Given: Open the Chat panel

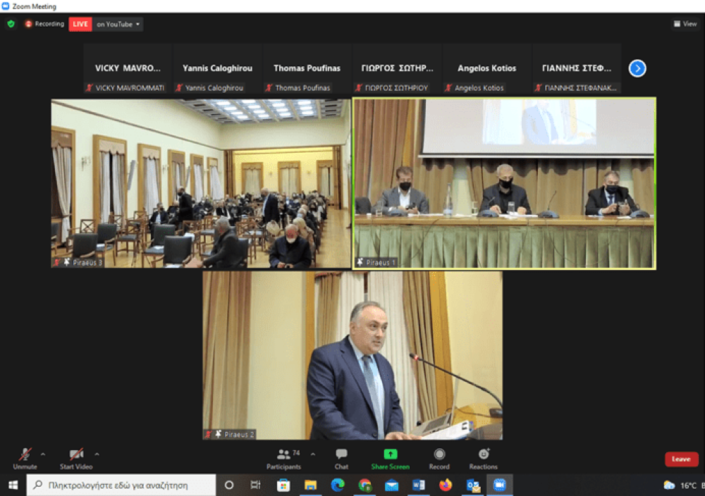Looking at the screenshot, I should 341,459.
